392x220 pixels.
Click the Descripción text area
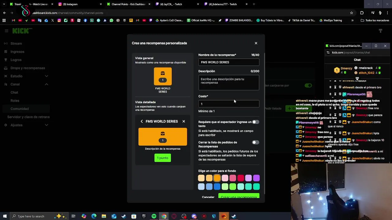click(229, 83)
